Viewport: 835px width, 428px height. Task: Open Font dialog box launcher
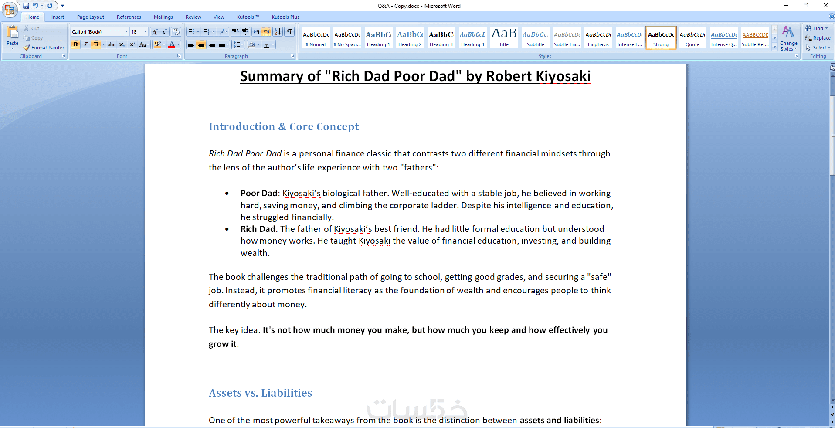click(x=179, y=56)
